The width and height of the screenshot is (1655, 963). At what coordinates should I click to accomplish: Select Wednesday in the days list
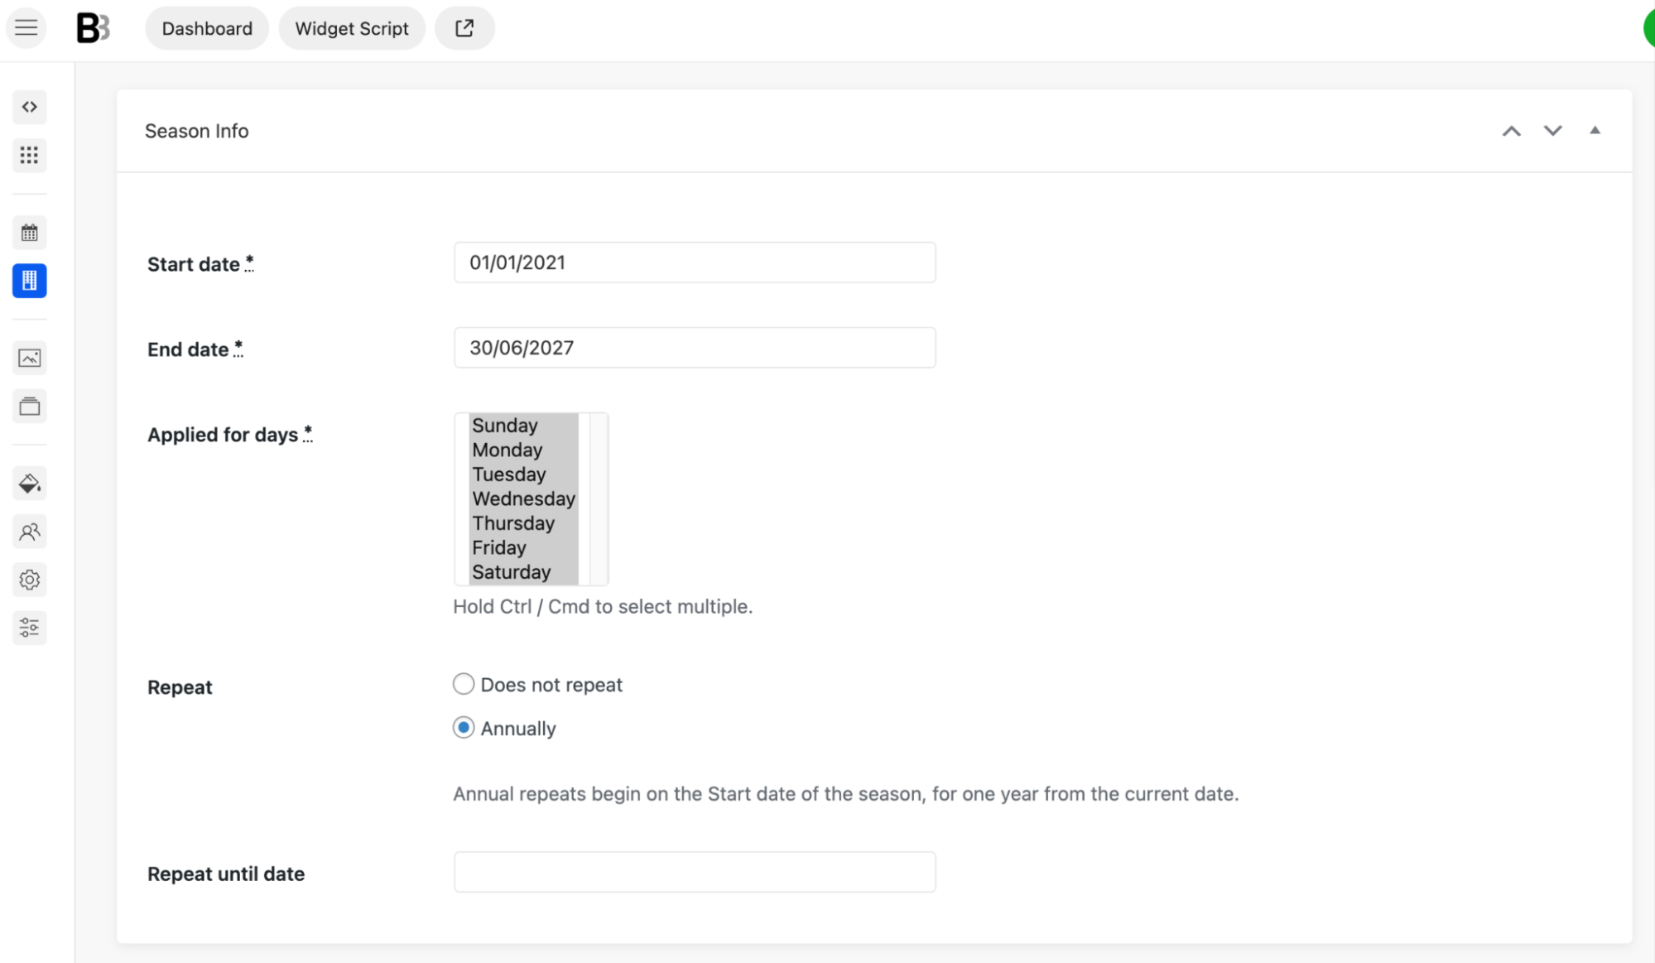click(523, 498)
